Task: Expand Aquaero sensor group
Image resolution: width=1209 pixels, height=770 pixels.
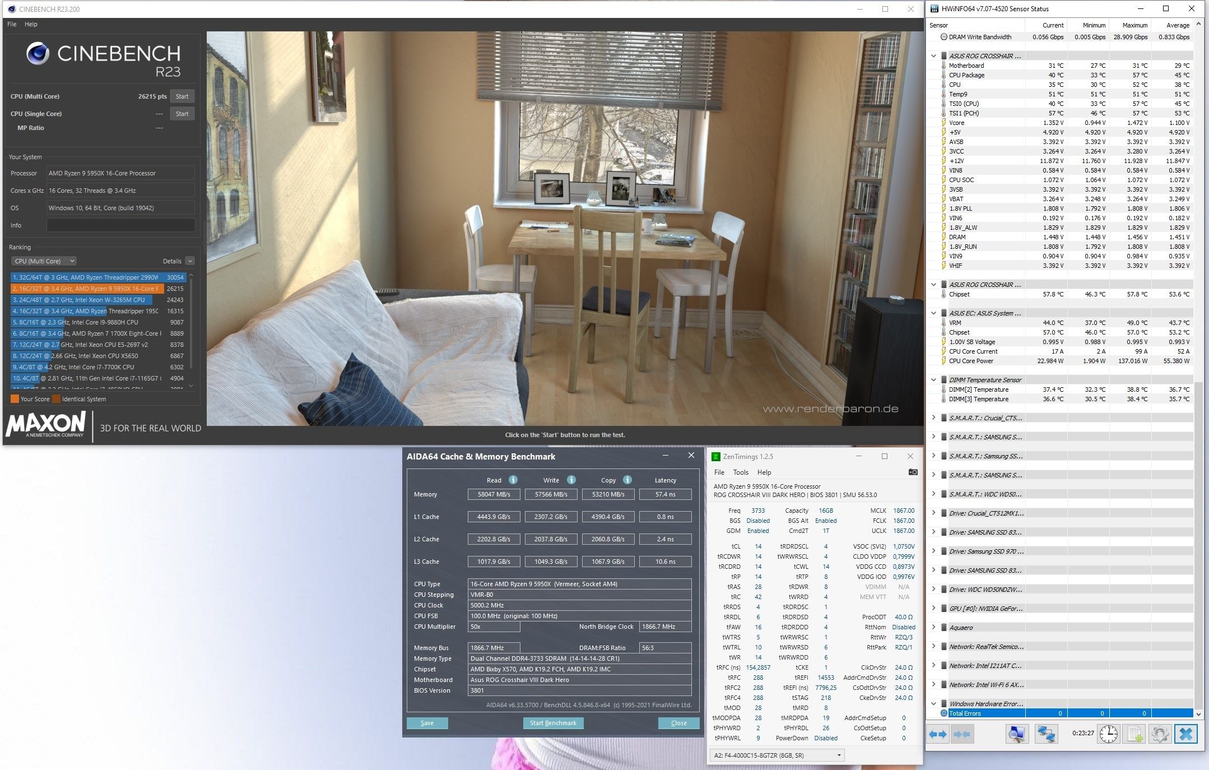Action: tap(933, 627)
